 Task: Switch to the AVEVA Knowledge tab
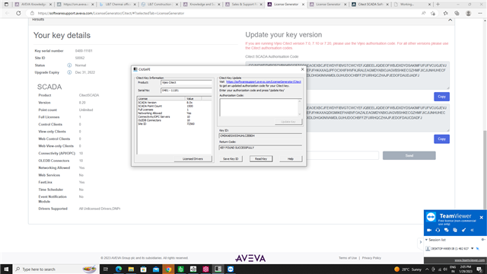tap(33, 5)
